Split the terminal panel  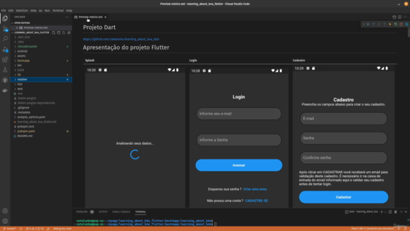[x=390, y=212]
